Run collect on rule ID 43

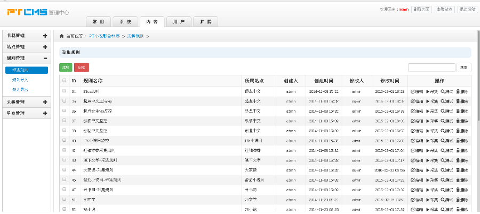[428, 160]
